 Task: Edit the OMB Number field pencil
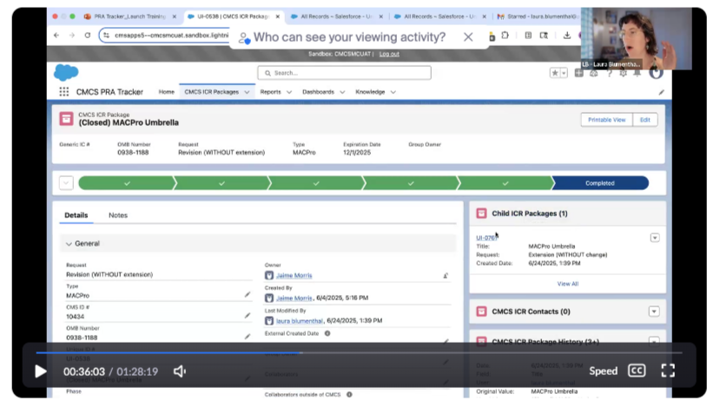(248, 337)
